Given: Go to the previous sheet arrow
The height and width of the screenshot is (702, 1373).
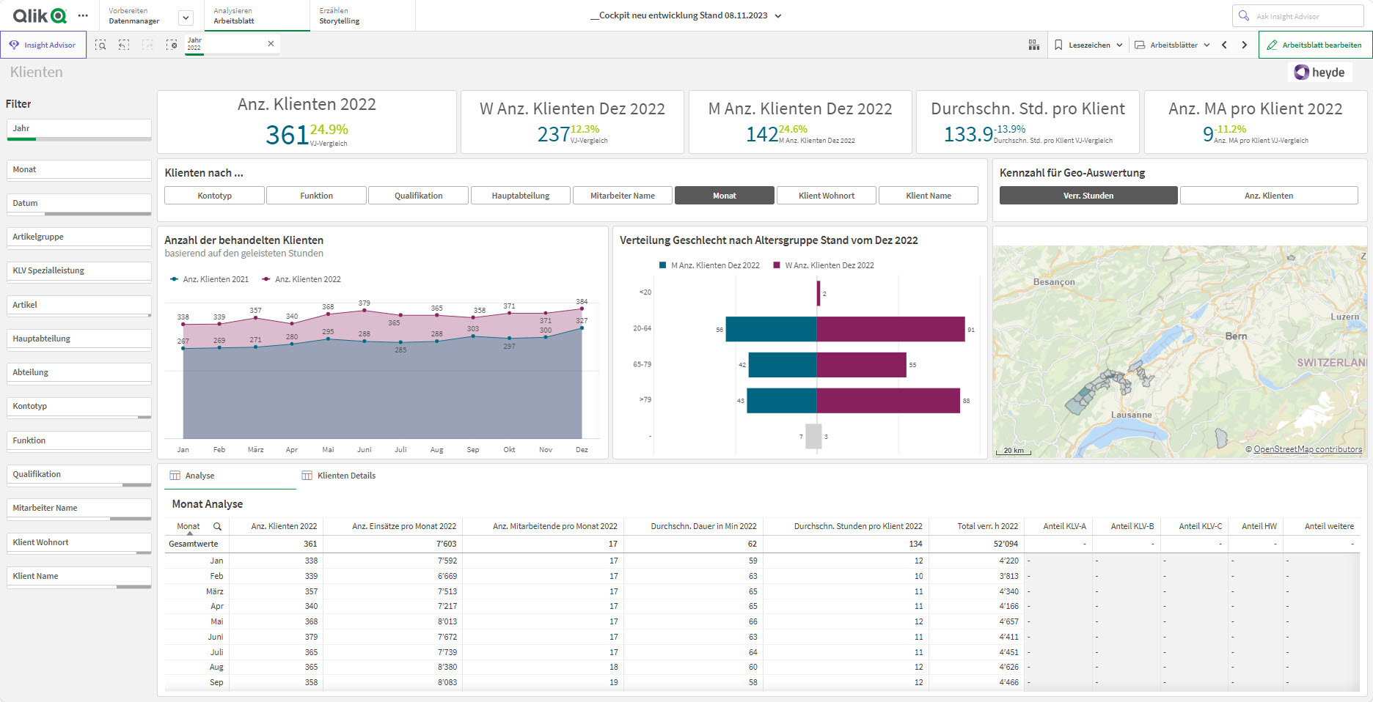Looking at the screenshot, I should 1224,45.
